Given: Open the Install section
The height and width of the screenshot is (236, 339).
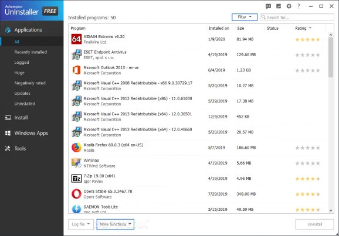Looking at the screenshot, I should [x=21, y=118].
